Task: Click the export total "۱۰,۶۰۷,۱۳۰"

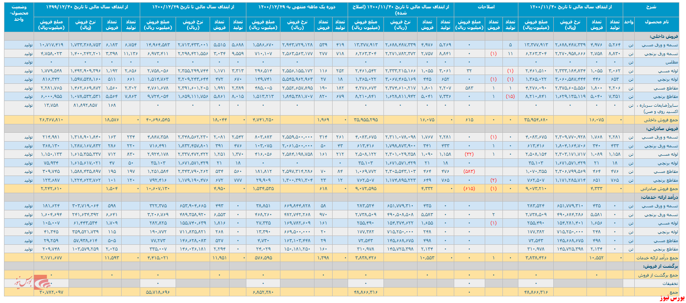Action: click(x=158, y=189)
